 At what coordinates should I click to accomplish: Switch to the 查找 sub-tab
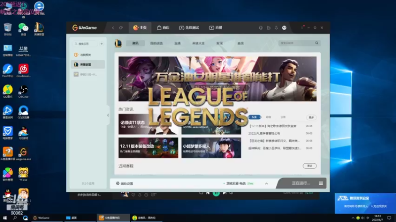(241, 43)
